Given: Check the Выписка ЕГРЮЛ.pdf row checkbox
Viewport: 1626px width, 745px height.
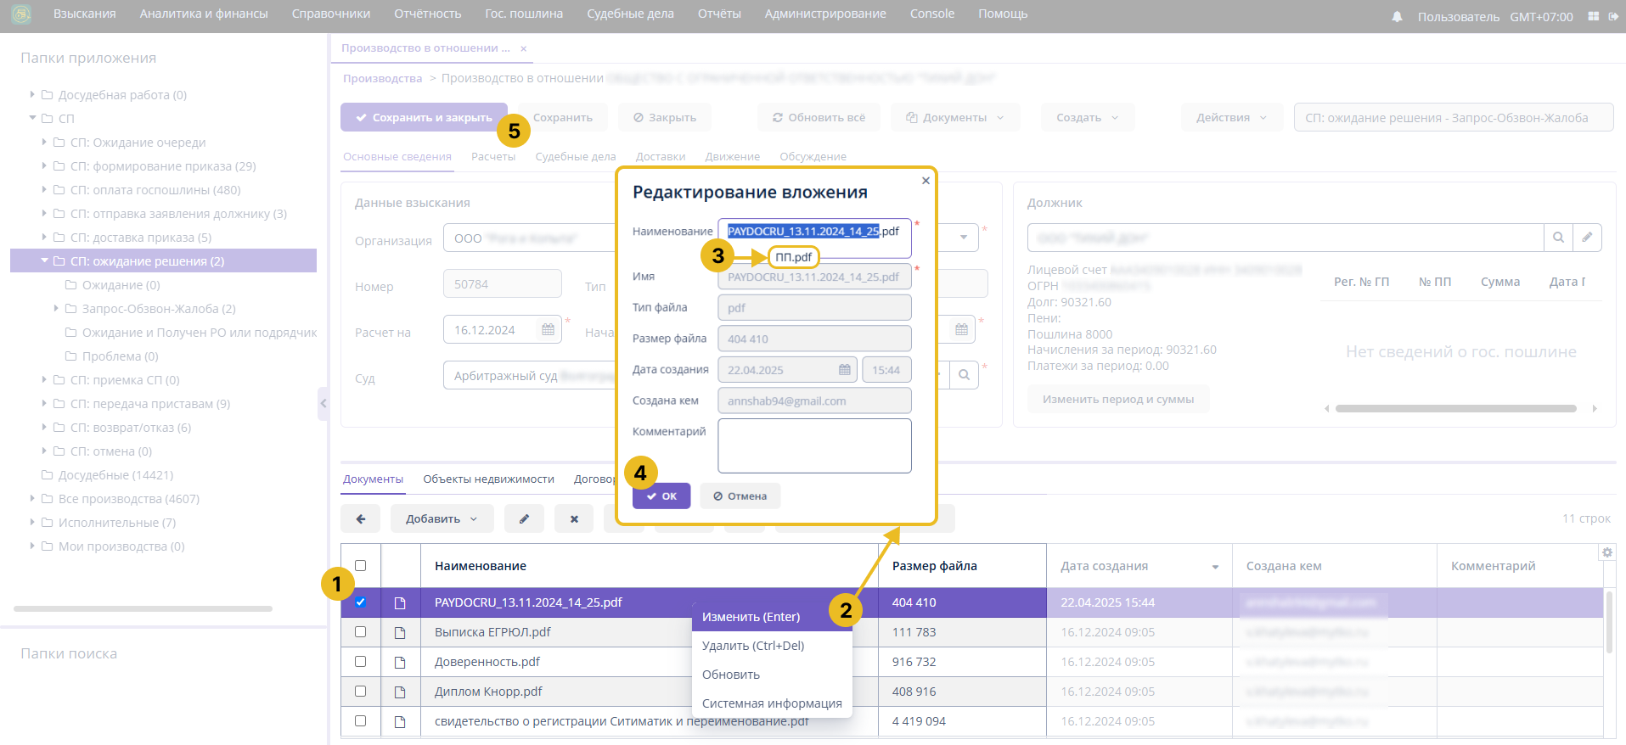Looking at the screenshot, I should point(361,632).
